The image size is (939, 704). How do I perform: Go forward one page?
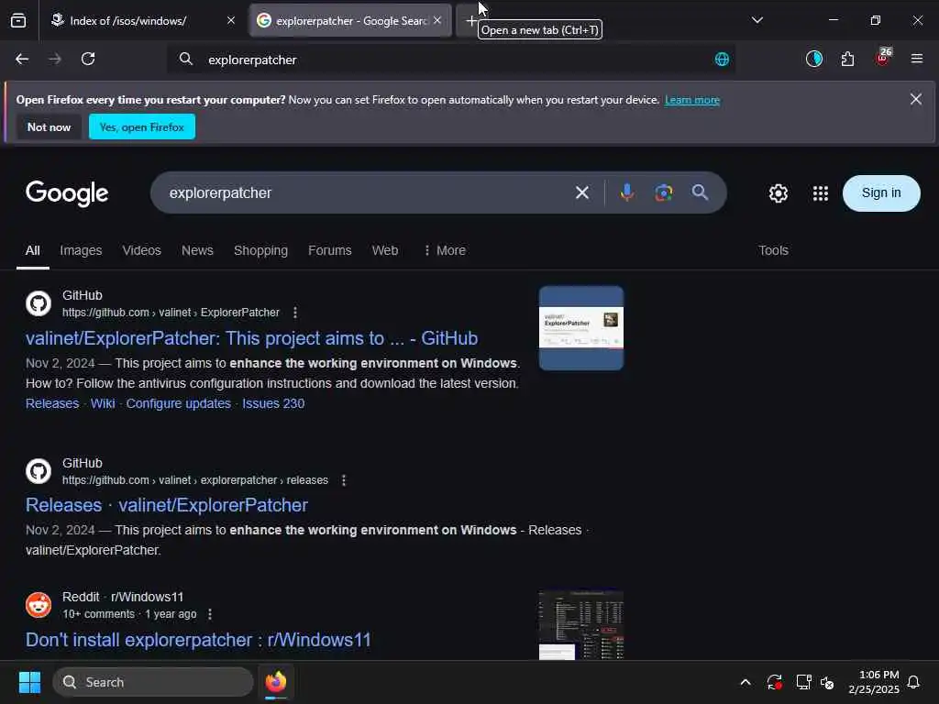(55, 60)
